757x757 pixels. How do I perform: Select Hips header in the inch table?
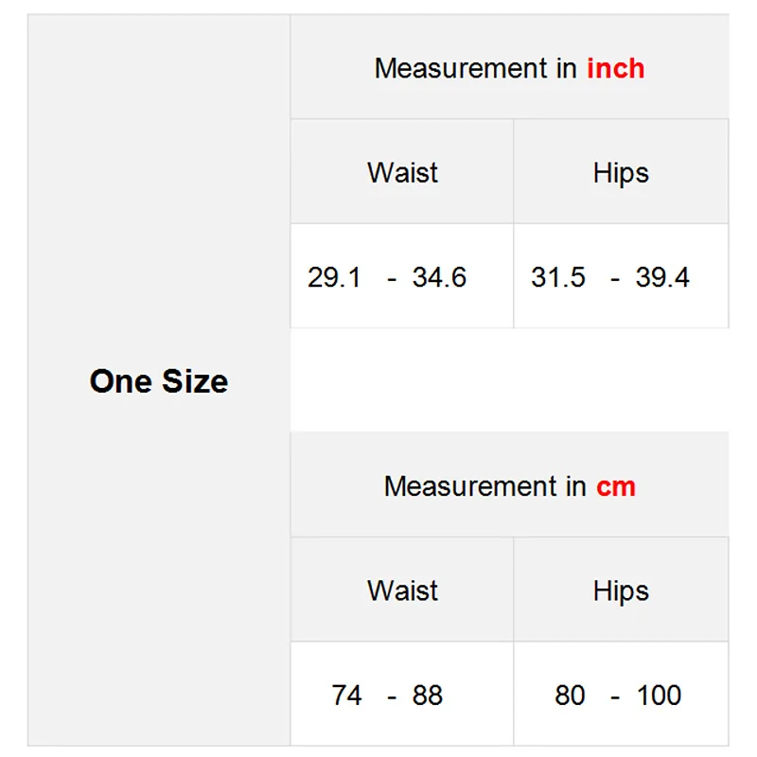[621, 173]
